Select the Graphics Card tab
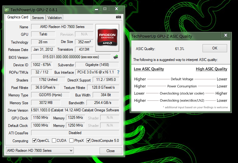 pos(18,17)
